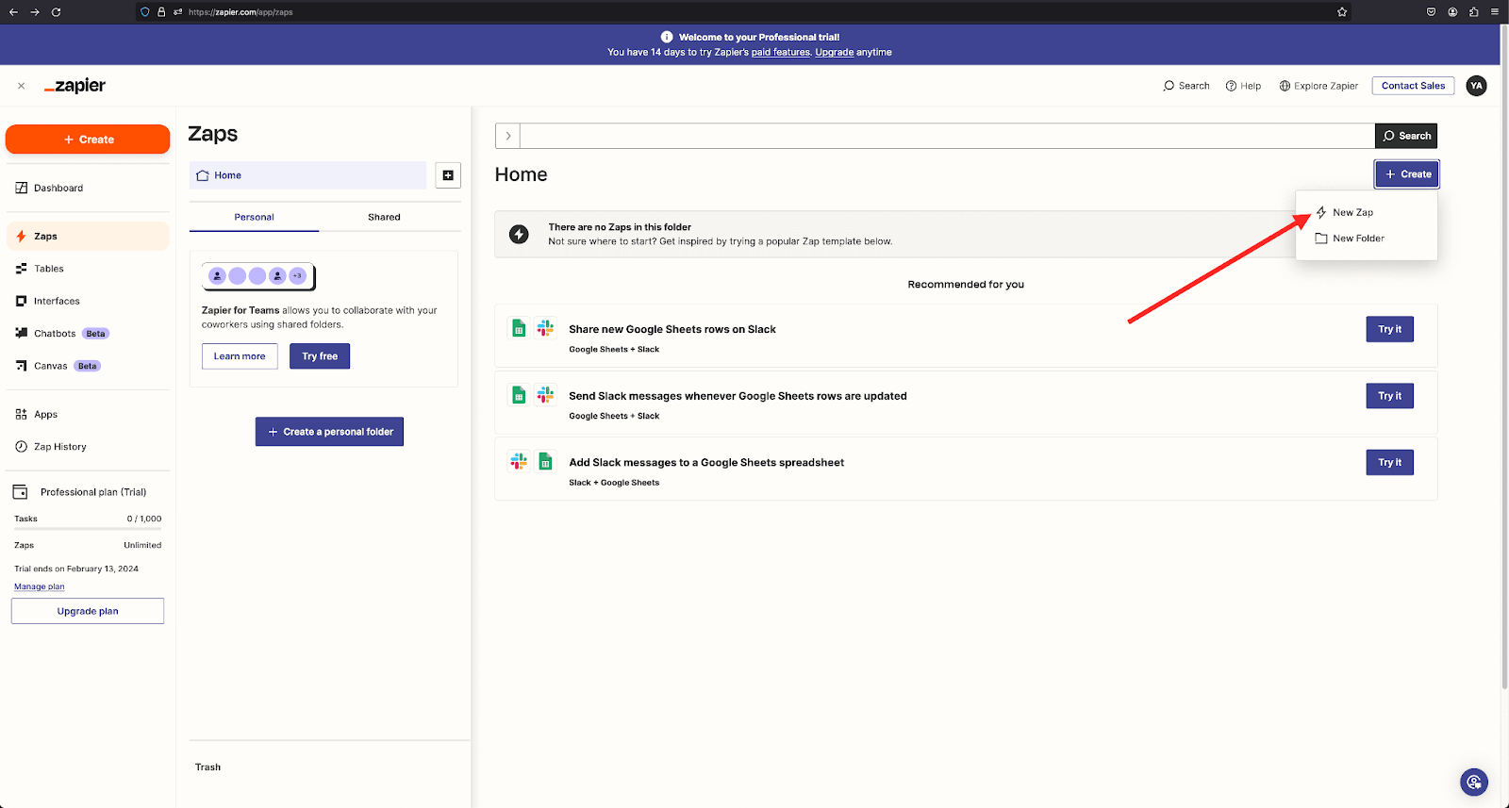The image size is (1509, 808).
Task: Expand the folder panel chevron
Action: tap(507, 136)
